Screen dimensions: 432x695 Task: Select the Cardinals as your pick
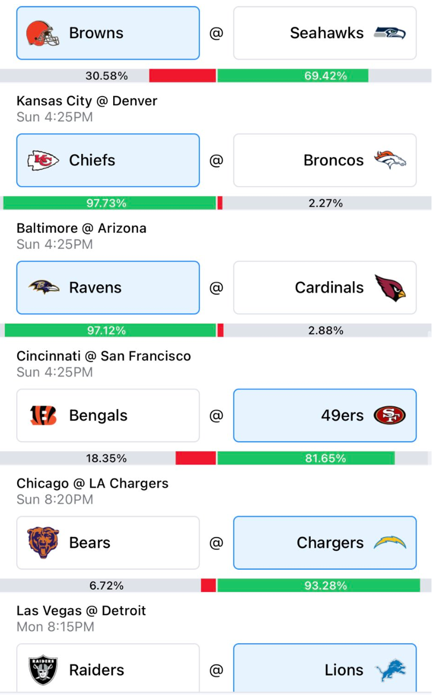click(x=325, y=288)
